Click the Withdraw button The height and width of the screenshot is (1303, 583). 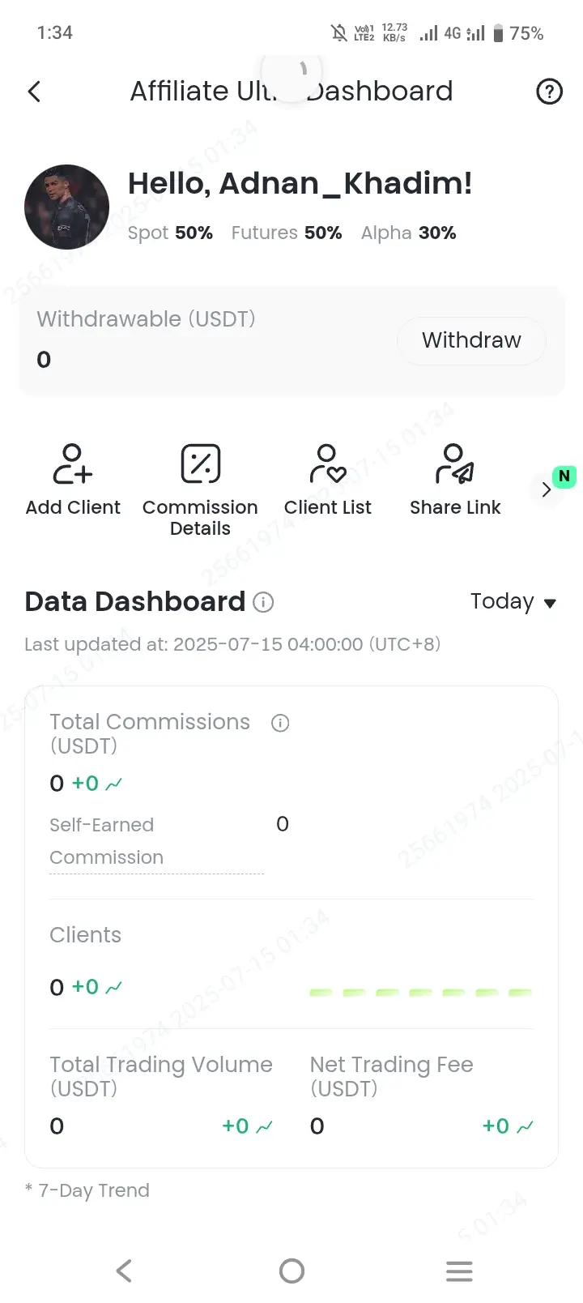(x=471, y=340)
